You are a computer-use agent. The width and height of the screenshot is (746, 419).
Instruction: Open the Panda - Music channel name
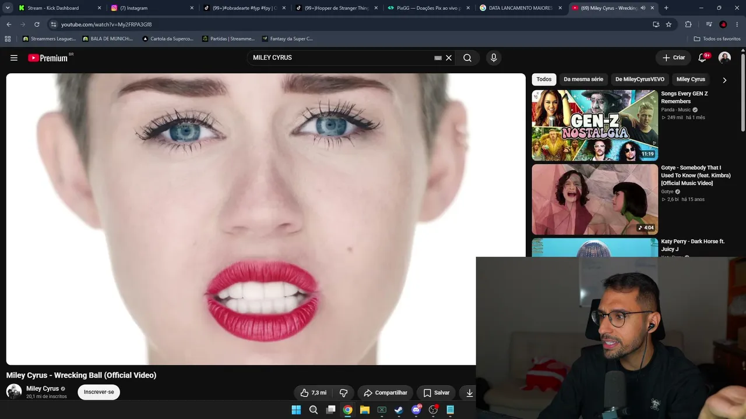click(676, 109)
